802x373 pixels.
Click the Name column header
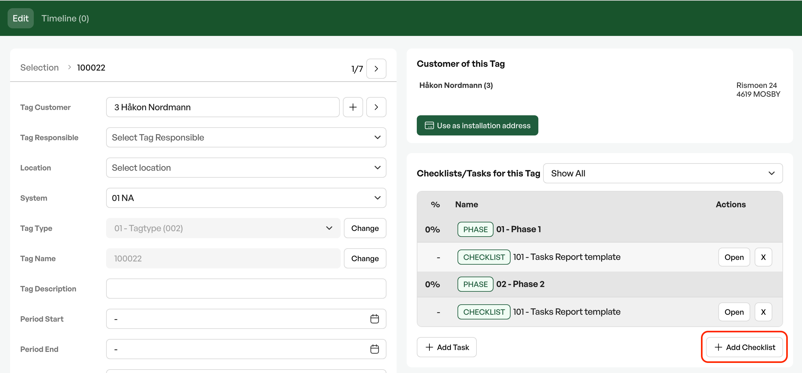point(466,204)
